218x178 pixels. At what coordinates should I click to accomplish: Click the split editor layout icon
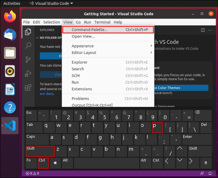click(203, 30)
